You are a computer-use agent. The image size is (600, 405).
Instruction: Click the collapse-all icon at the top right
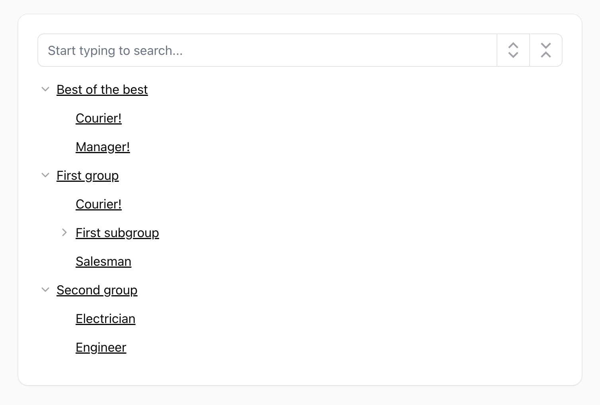coord(545,50)
